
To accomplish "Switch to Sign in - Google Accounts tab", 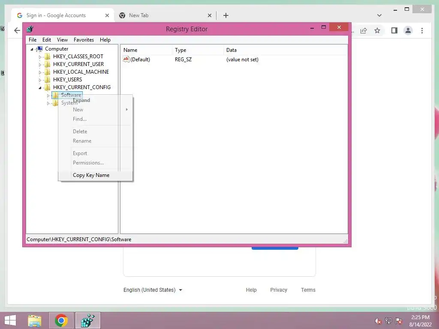I will (x=63, y=15).
